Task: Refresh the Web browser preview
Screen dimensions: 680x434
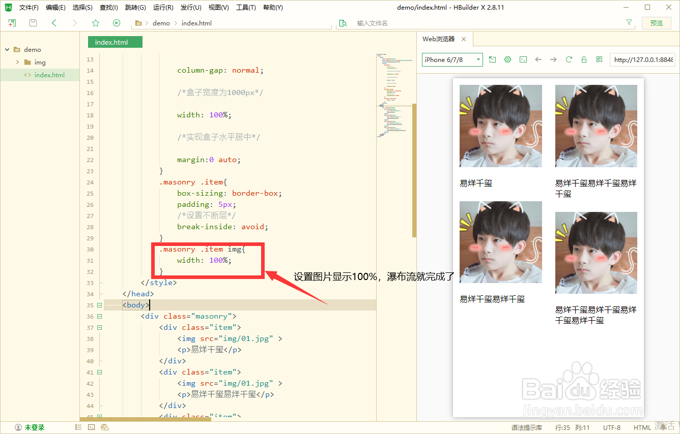Action: tap(569, 59)
